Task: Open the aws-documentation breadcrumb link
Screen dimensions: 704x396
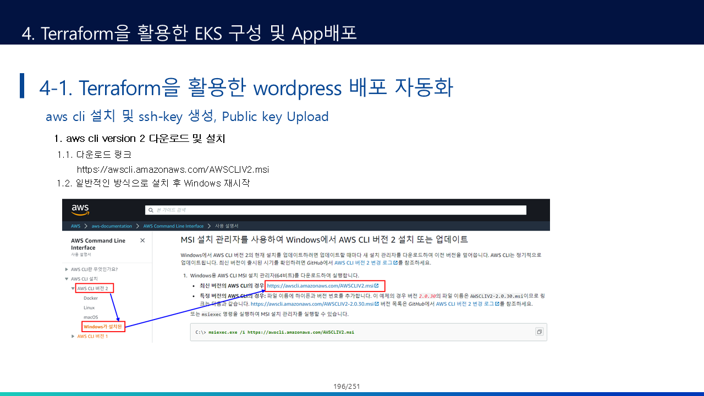Action: [x=112, y=226]
